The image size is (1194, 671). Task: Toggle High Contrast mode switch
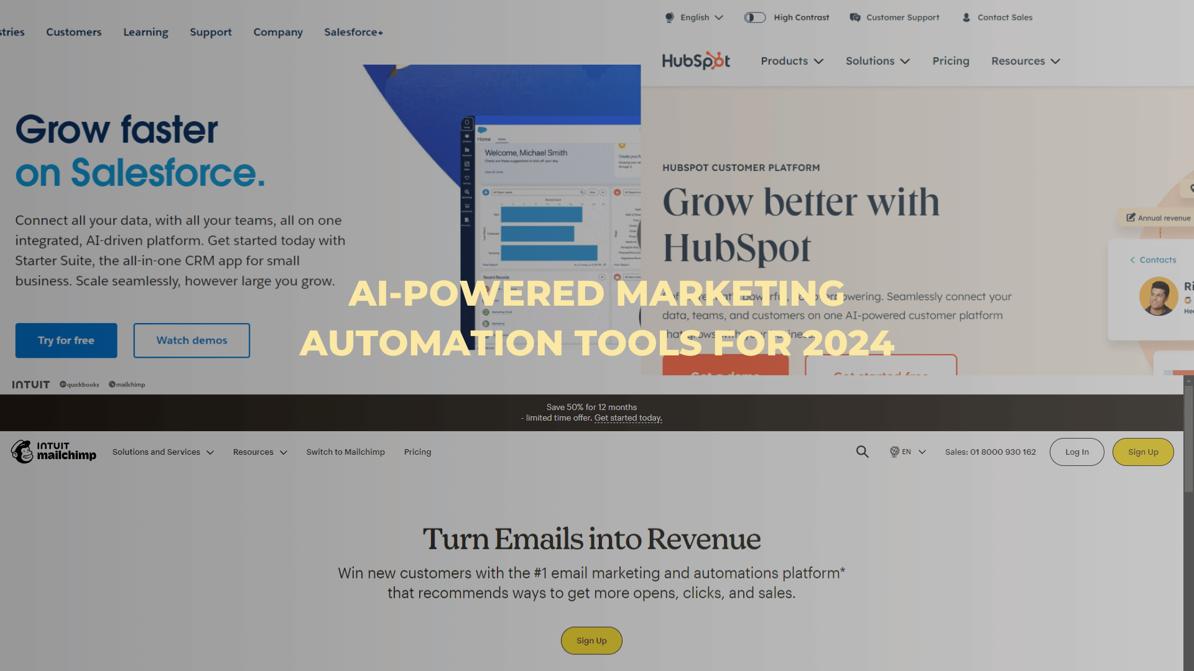coord(754,17)
